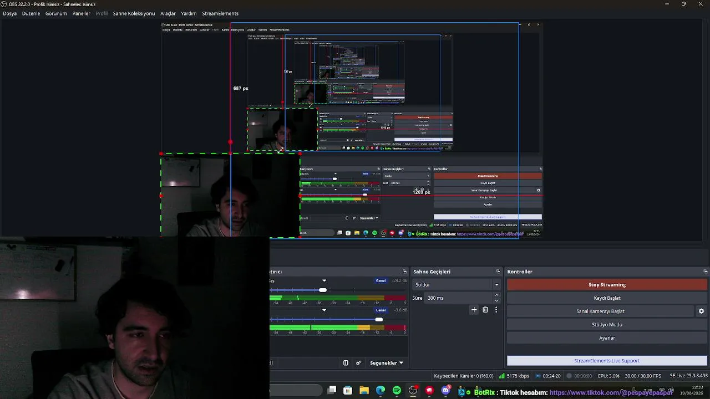Launch Microsoft Edge from the taskbar
The width and height of the screenshot is (710, 399).
click(381, 390)
